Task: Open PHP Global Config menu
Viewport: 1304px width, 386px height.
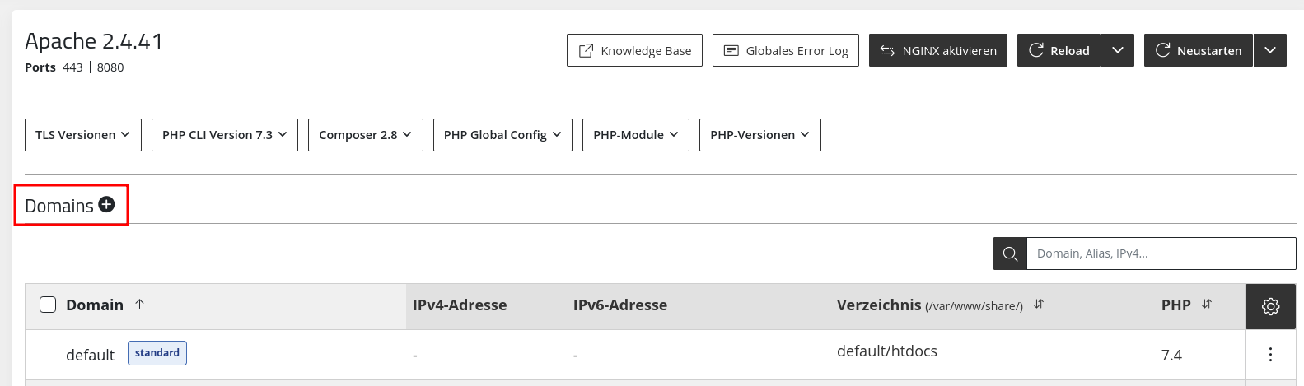Action: pos(502,135)
